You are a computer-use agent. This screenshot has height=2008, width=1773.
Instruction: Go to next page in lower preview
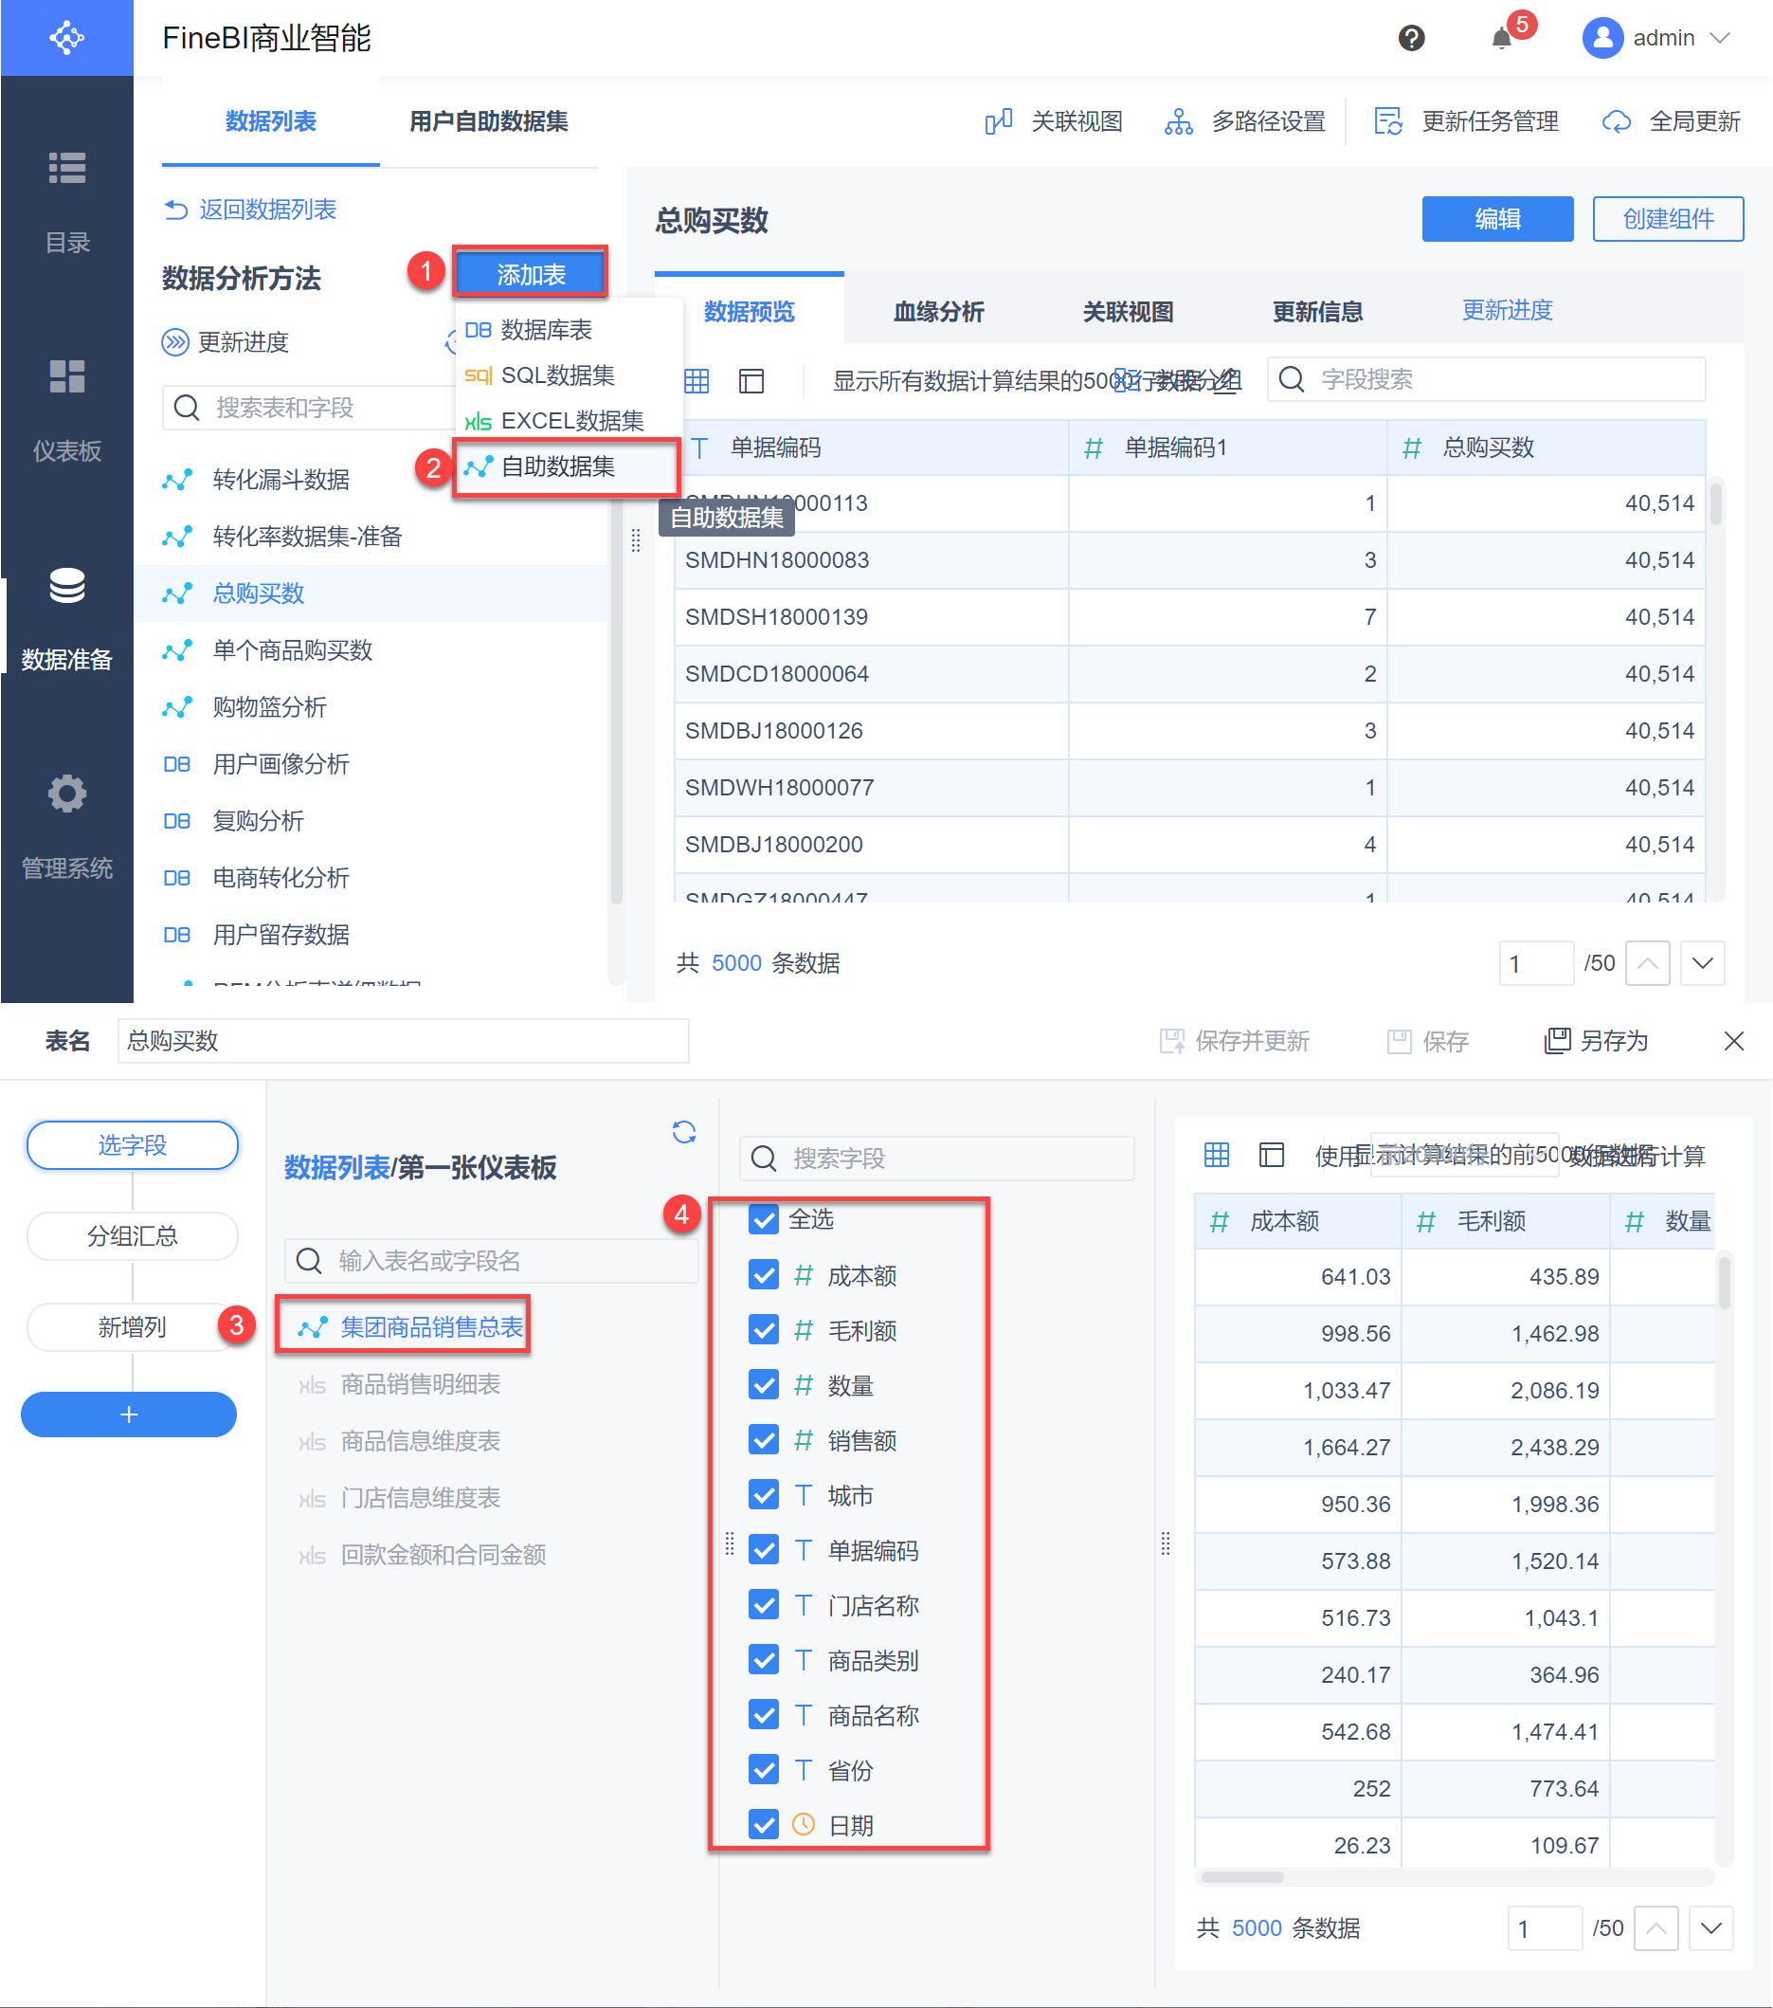pos(1711,1928)
